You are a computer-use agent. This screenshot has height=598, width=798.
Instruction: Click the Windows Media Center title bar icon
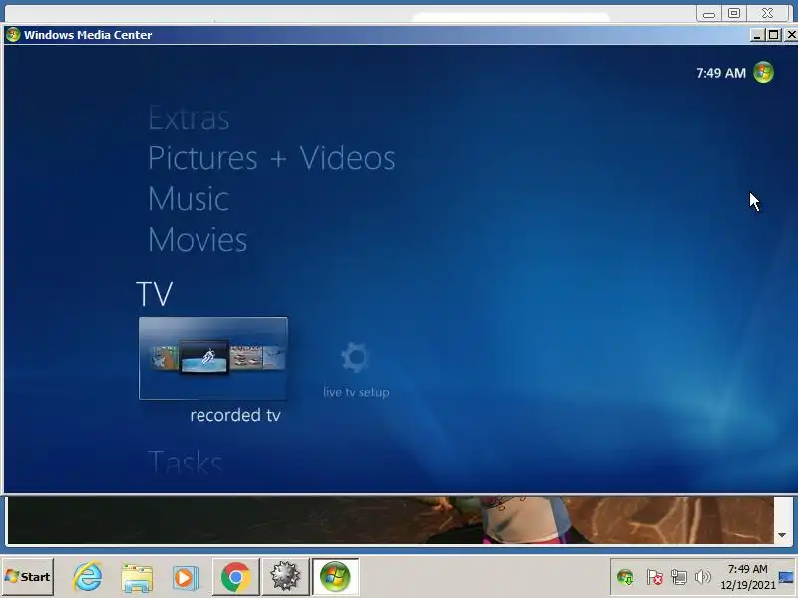[x=13, y=35]
